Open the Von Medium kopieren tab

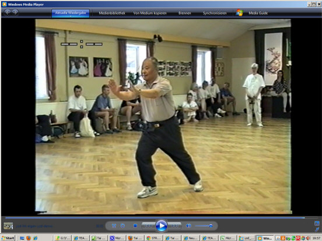150,13
